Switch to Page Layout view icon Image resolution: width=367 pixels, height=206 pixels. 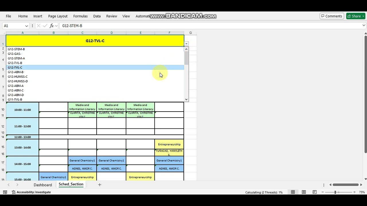304,192
